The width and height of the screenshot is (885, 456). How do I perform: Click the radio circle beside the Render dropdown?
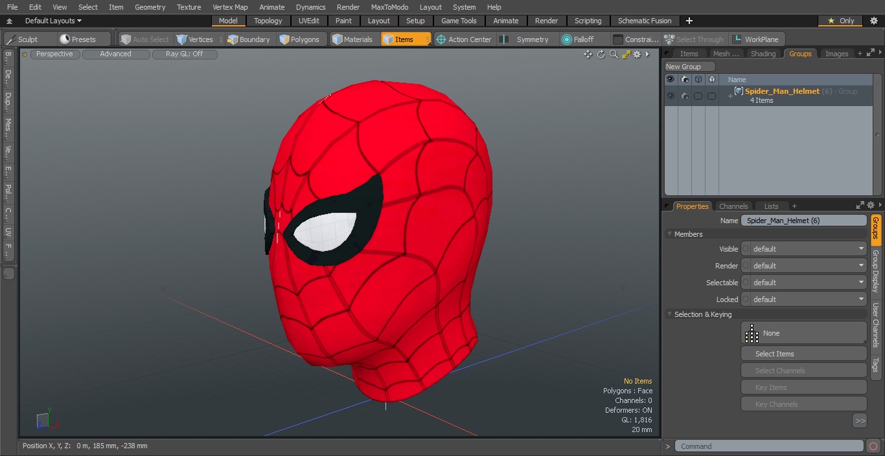point(746,266)
